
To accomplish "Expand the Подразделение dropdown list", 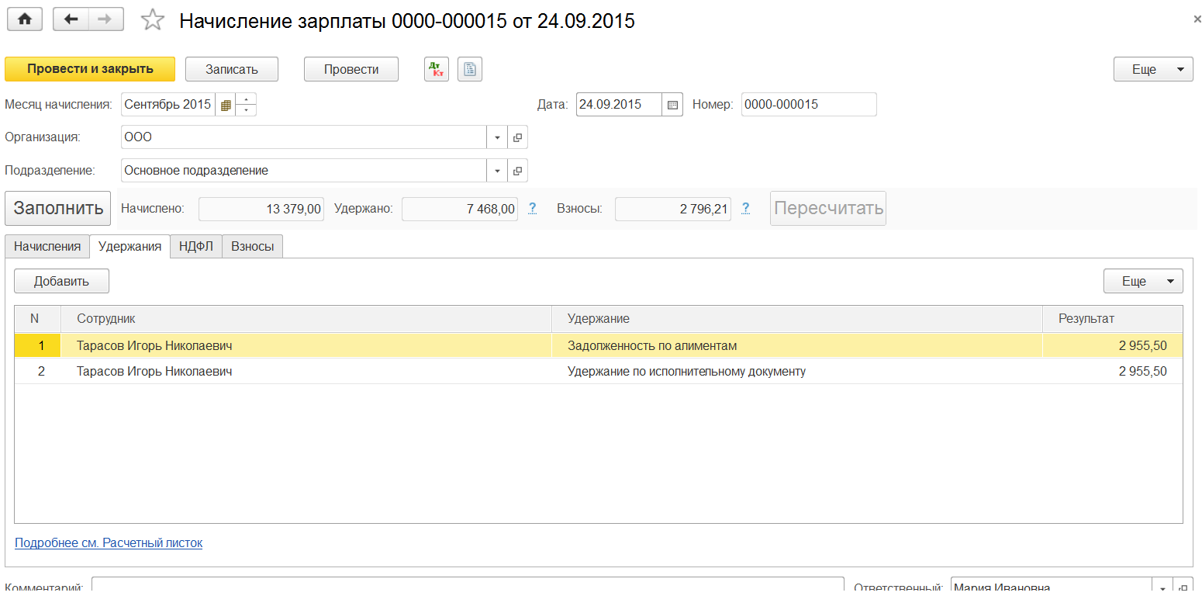I will pyautogui.click(x=497, y=171).
